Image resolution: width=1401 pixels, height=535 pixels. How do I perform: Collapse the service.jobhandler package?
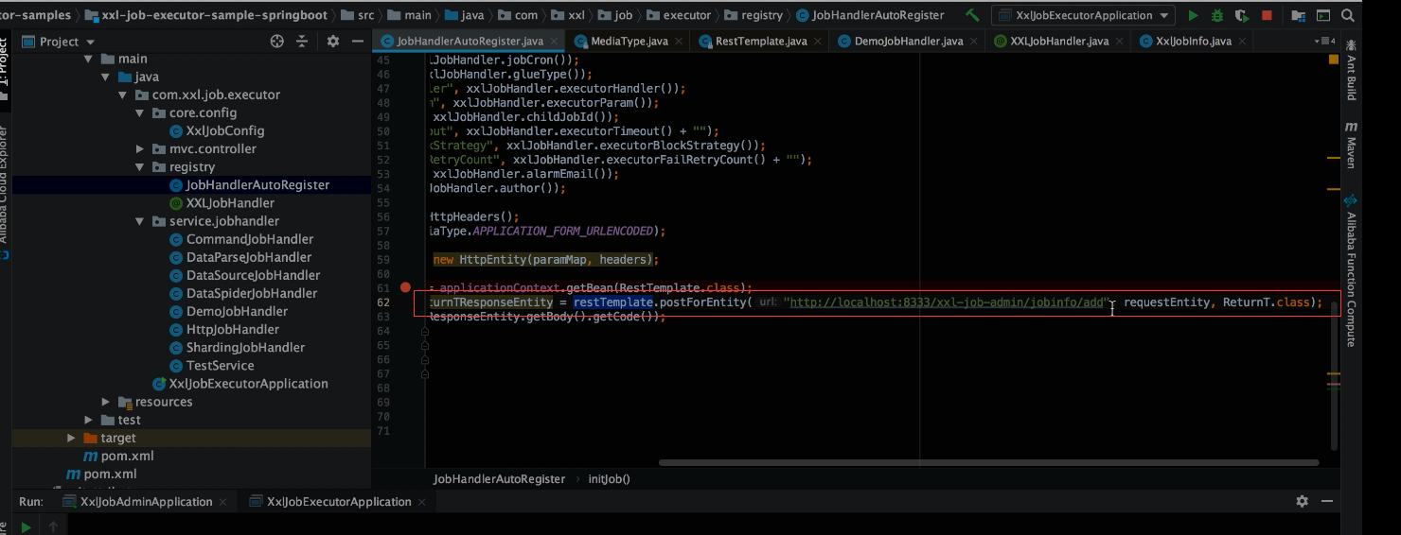pos(140,221)
